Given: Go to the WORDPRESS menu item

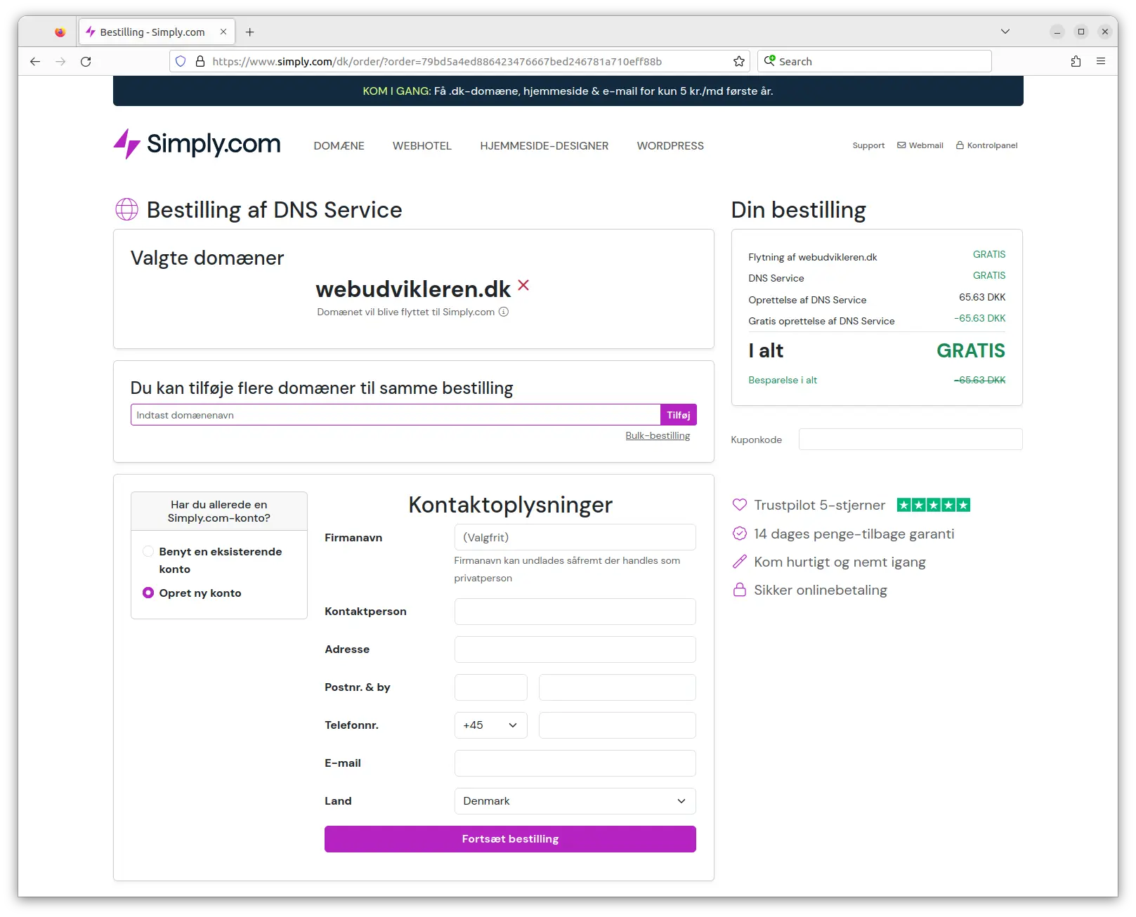Looking at the screenshot, I should click(670, 146).
